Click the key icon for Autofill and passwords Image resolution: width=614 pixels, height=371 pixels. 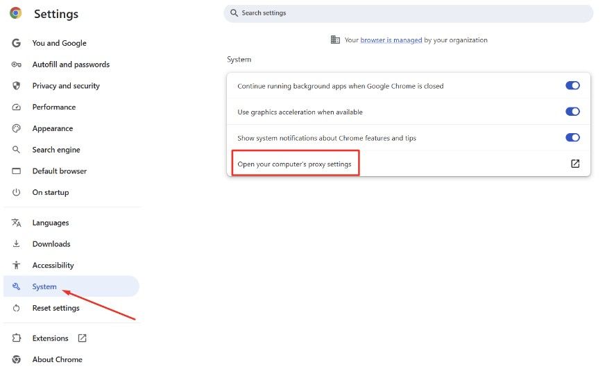(16, 64)
